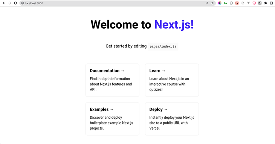Toggle the browser side panel
The width and height of the screenshot is (275, 144).
tap(271, 3)
